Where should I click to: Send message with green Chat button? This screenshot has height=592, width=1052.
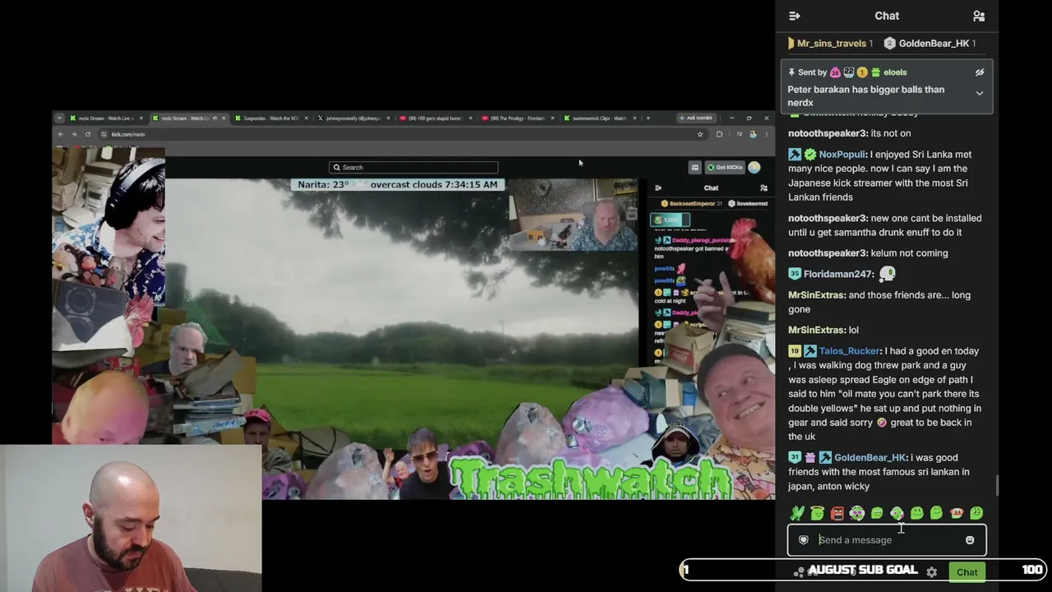click(x=967, y=571)
